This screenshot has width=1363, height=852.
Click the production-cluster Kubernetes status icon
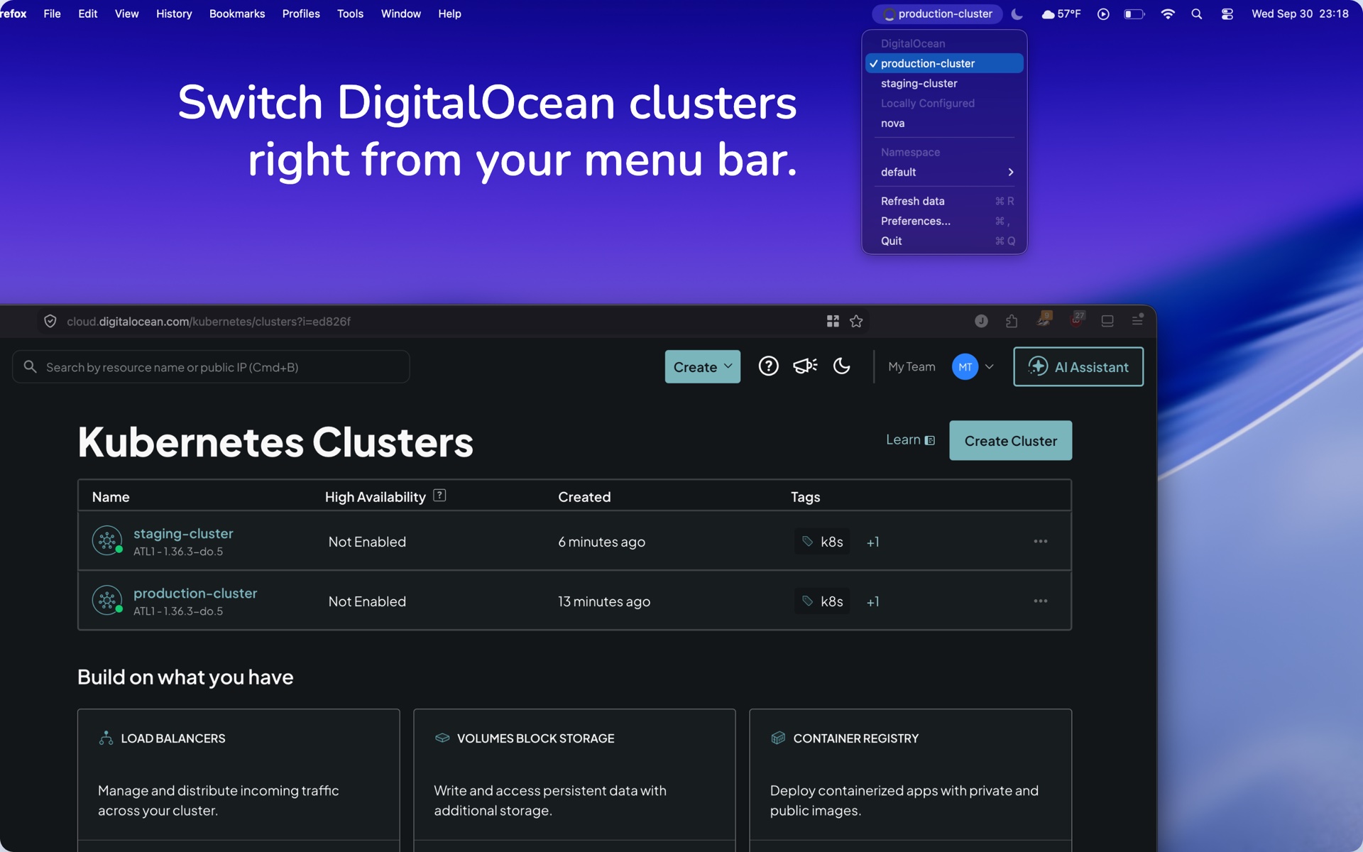(107, 600)
